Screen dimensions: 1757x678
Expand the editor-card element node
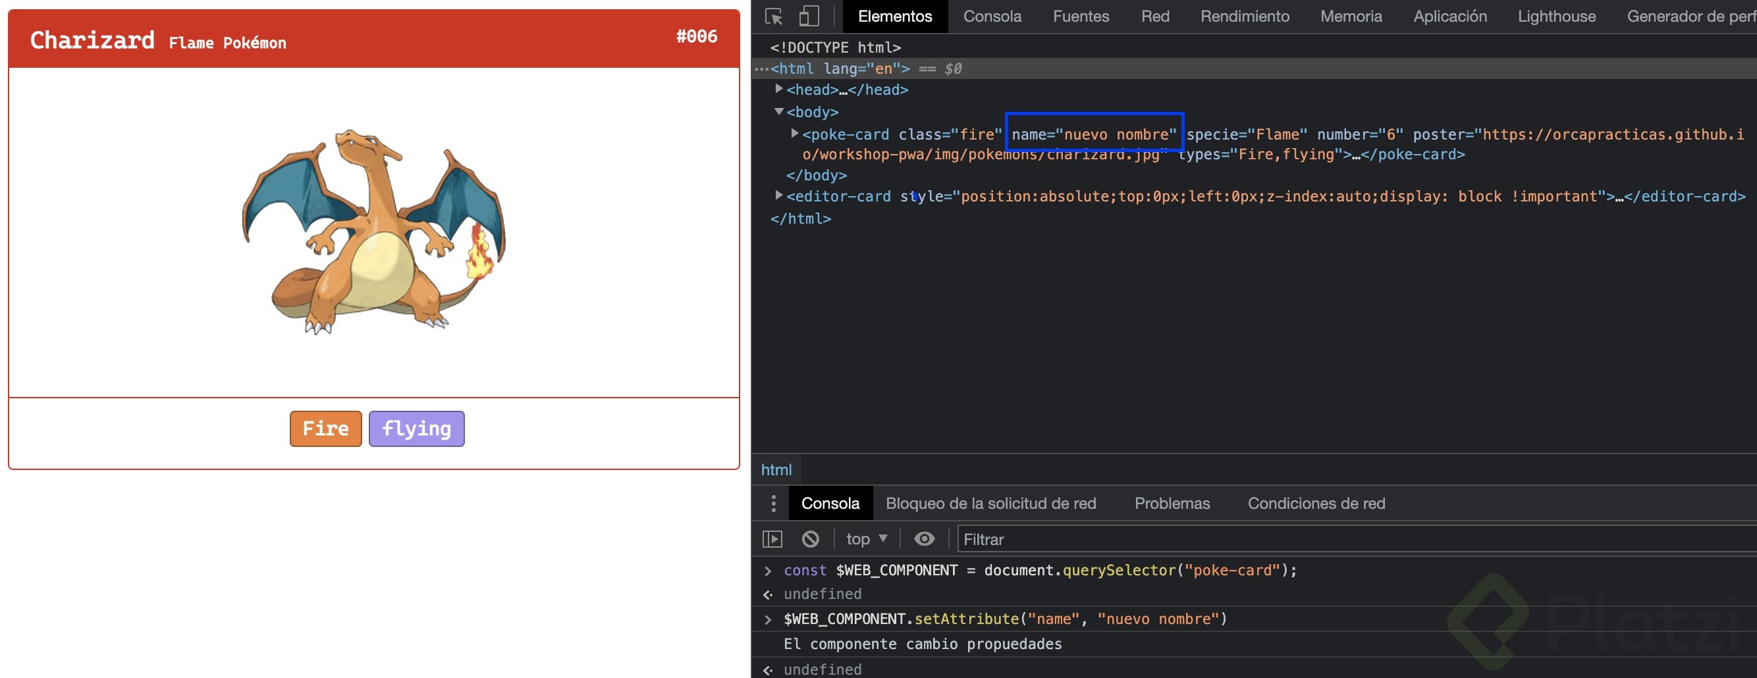click(779, 196)
